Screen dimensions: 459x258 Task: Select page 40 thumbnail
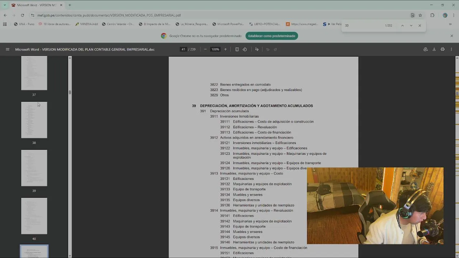(34, 216)
